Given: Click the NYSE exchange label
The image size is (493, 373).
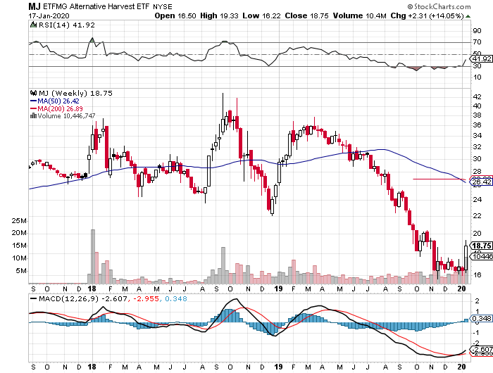Looking at the screenshot, I should tap(163, 6).
